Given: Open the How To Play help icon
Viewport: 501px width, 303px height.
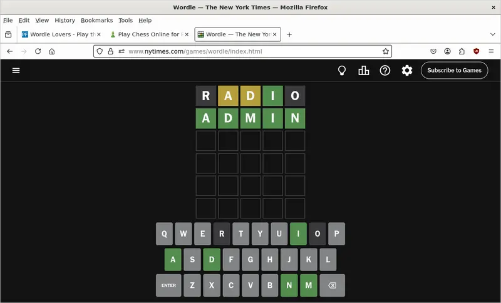Looking at the screenshot, I should point(385,71).
